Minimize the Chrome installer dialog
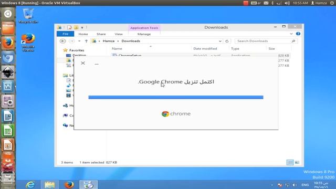The height and width of the screenshot is (189, 336). click(97, 64)
